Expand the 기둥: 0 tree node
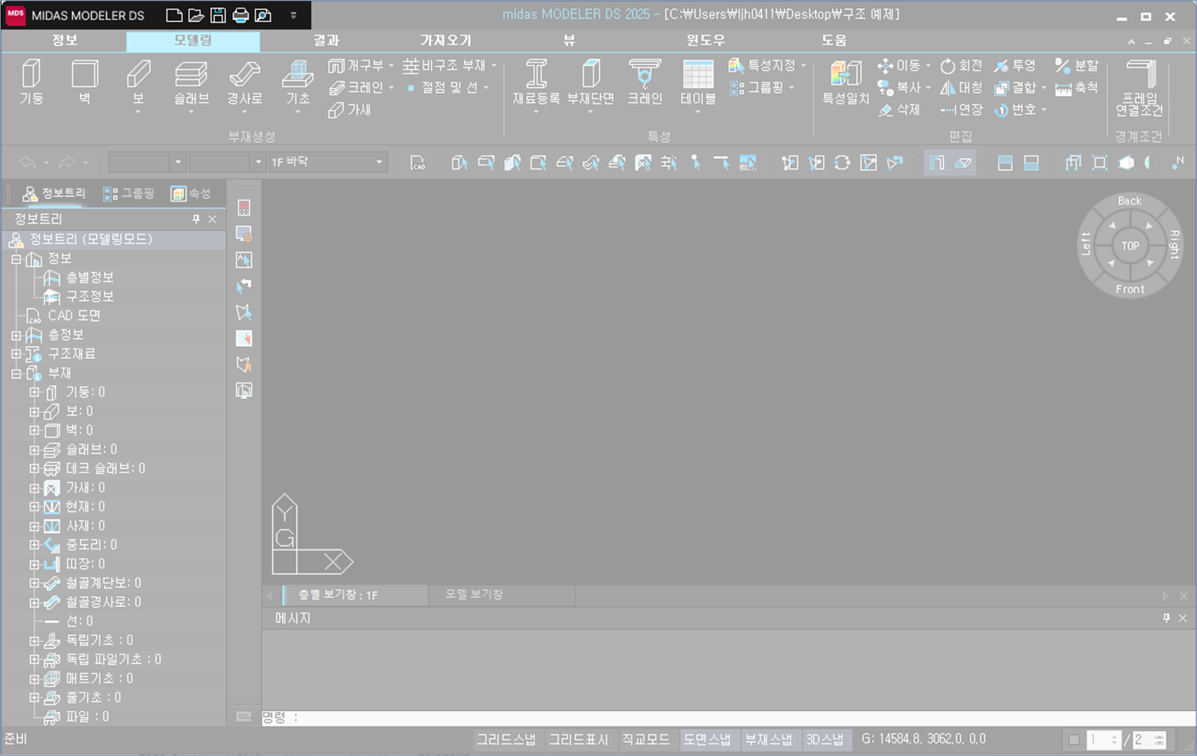 click(x=34, y=392)
